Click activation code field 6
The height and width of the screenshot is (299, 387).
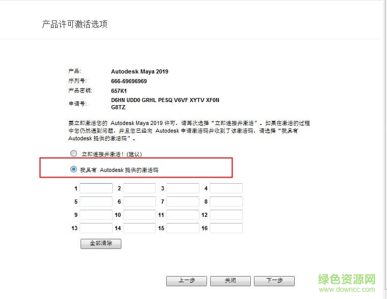[x=139, y=202]
